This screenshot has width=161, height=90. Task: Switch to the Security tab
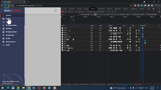point(125,9)
